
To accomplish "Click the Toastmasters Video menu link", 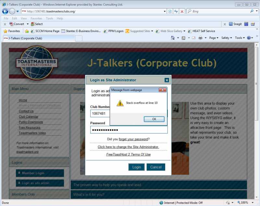I will (x=32, y=133).
